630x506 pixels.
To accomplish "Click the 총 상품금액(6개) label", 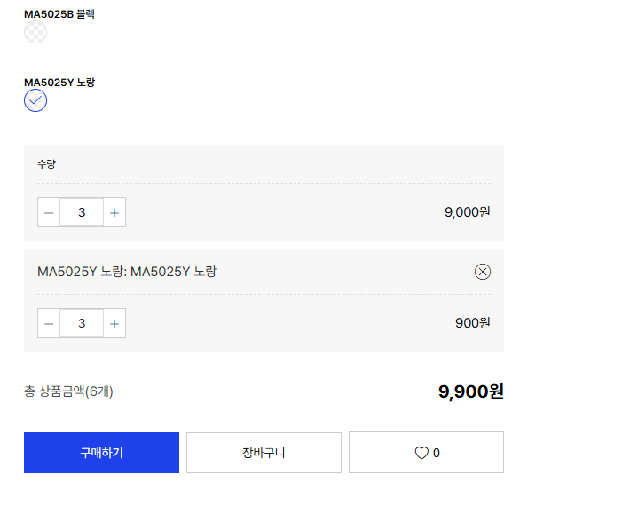I will [68, 391].
